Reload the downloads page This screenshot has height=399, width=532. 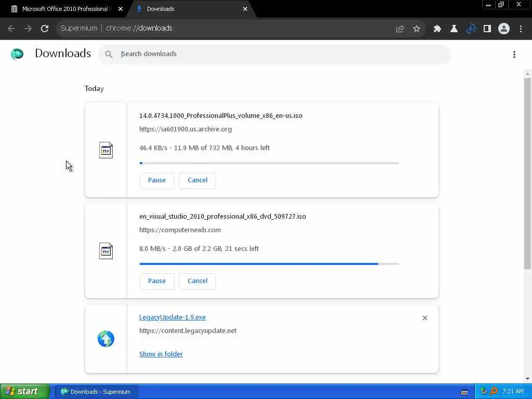click(45, 29)
